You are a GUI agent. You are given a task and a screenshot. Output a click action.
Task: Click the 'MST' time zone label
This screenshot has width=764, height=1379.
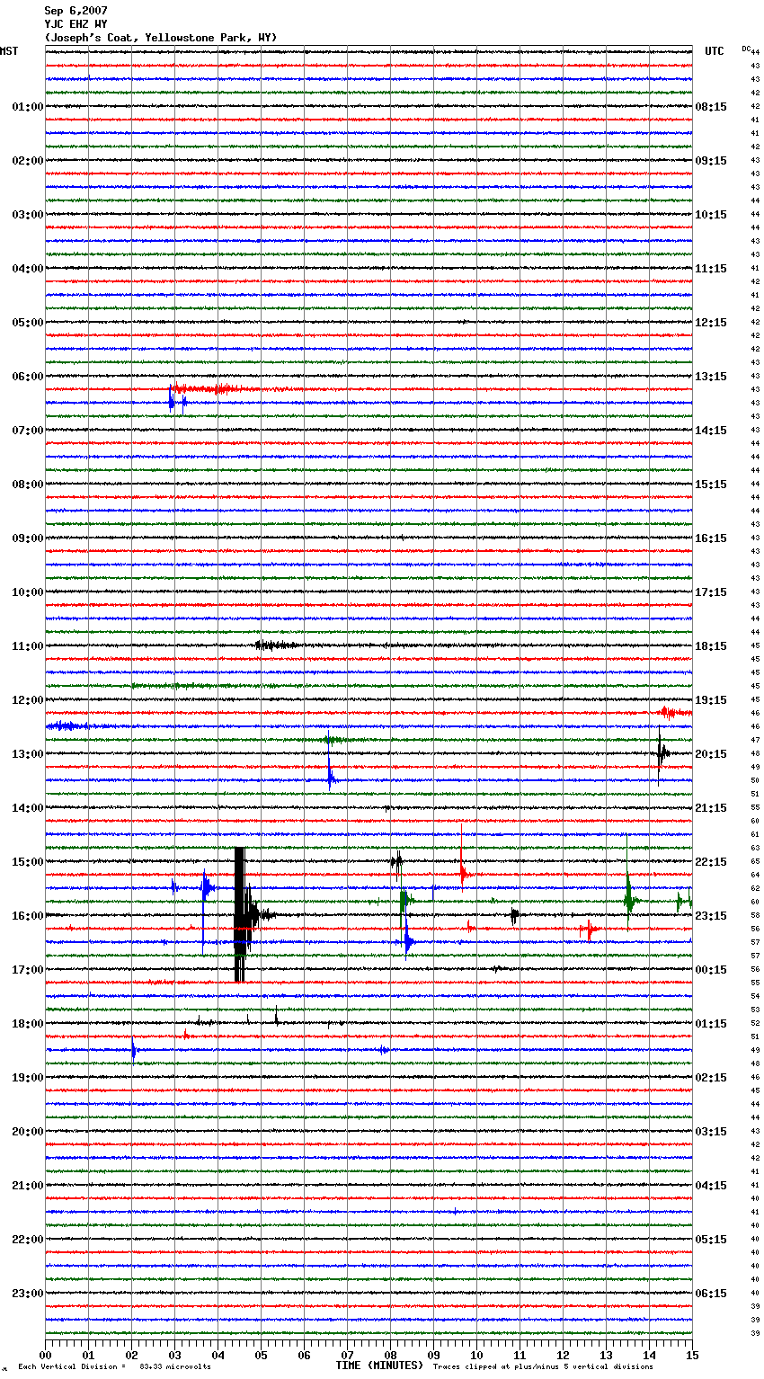pos(9,51)
